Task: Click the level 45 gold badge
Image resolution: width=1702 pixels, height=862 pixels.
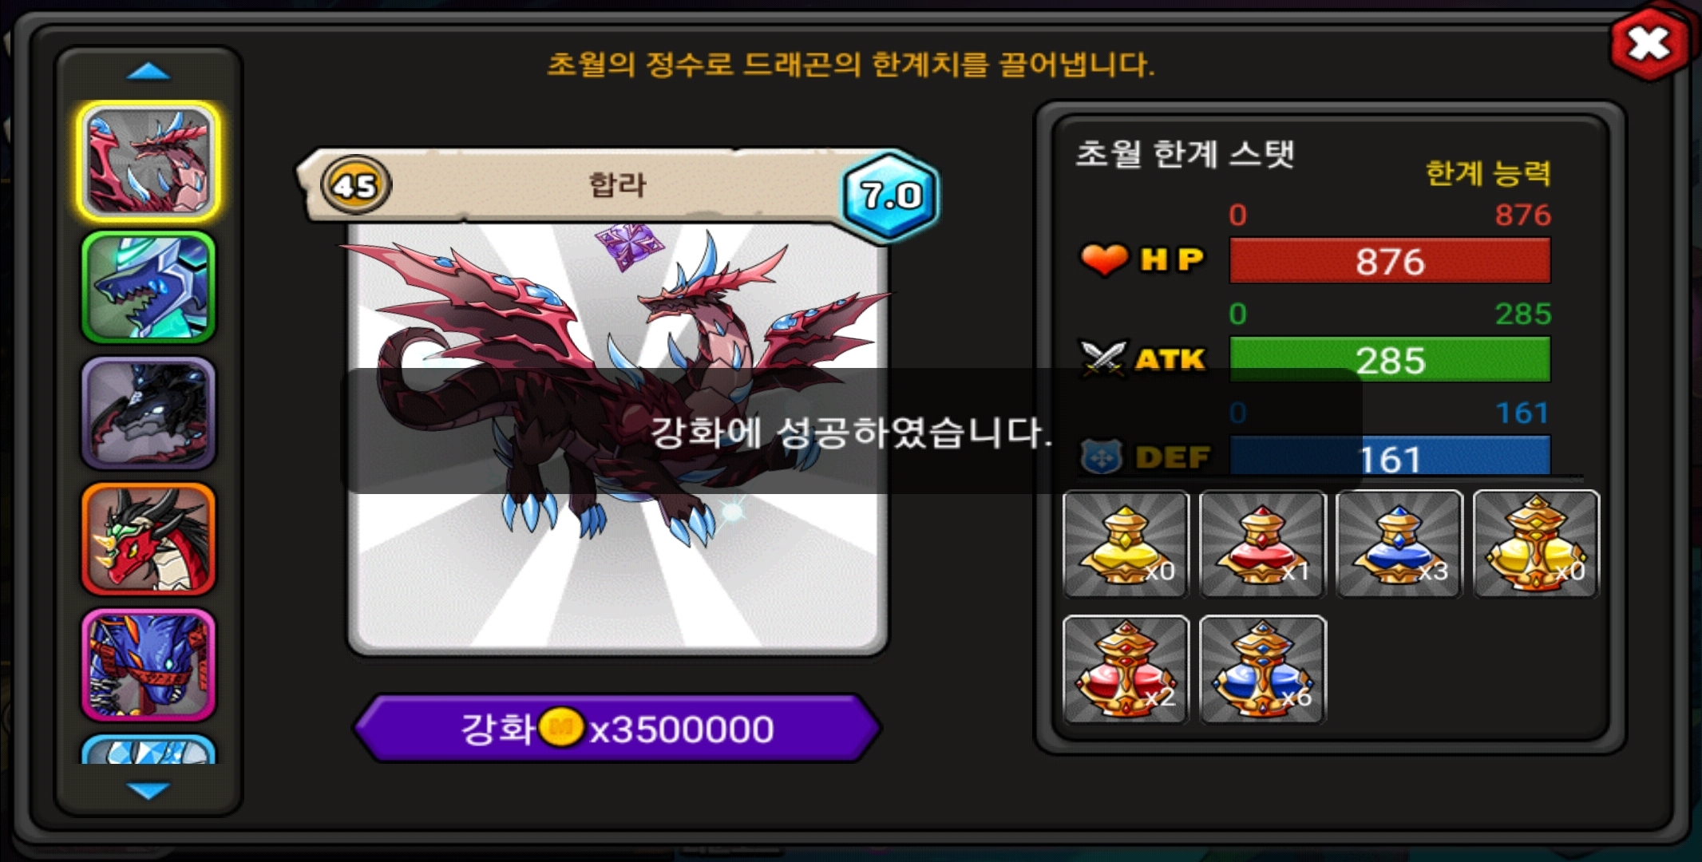Action: [x=355, y=185]
